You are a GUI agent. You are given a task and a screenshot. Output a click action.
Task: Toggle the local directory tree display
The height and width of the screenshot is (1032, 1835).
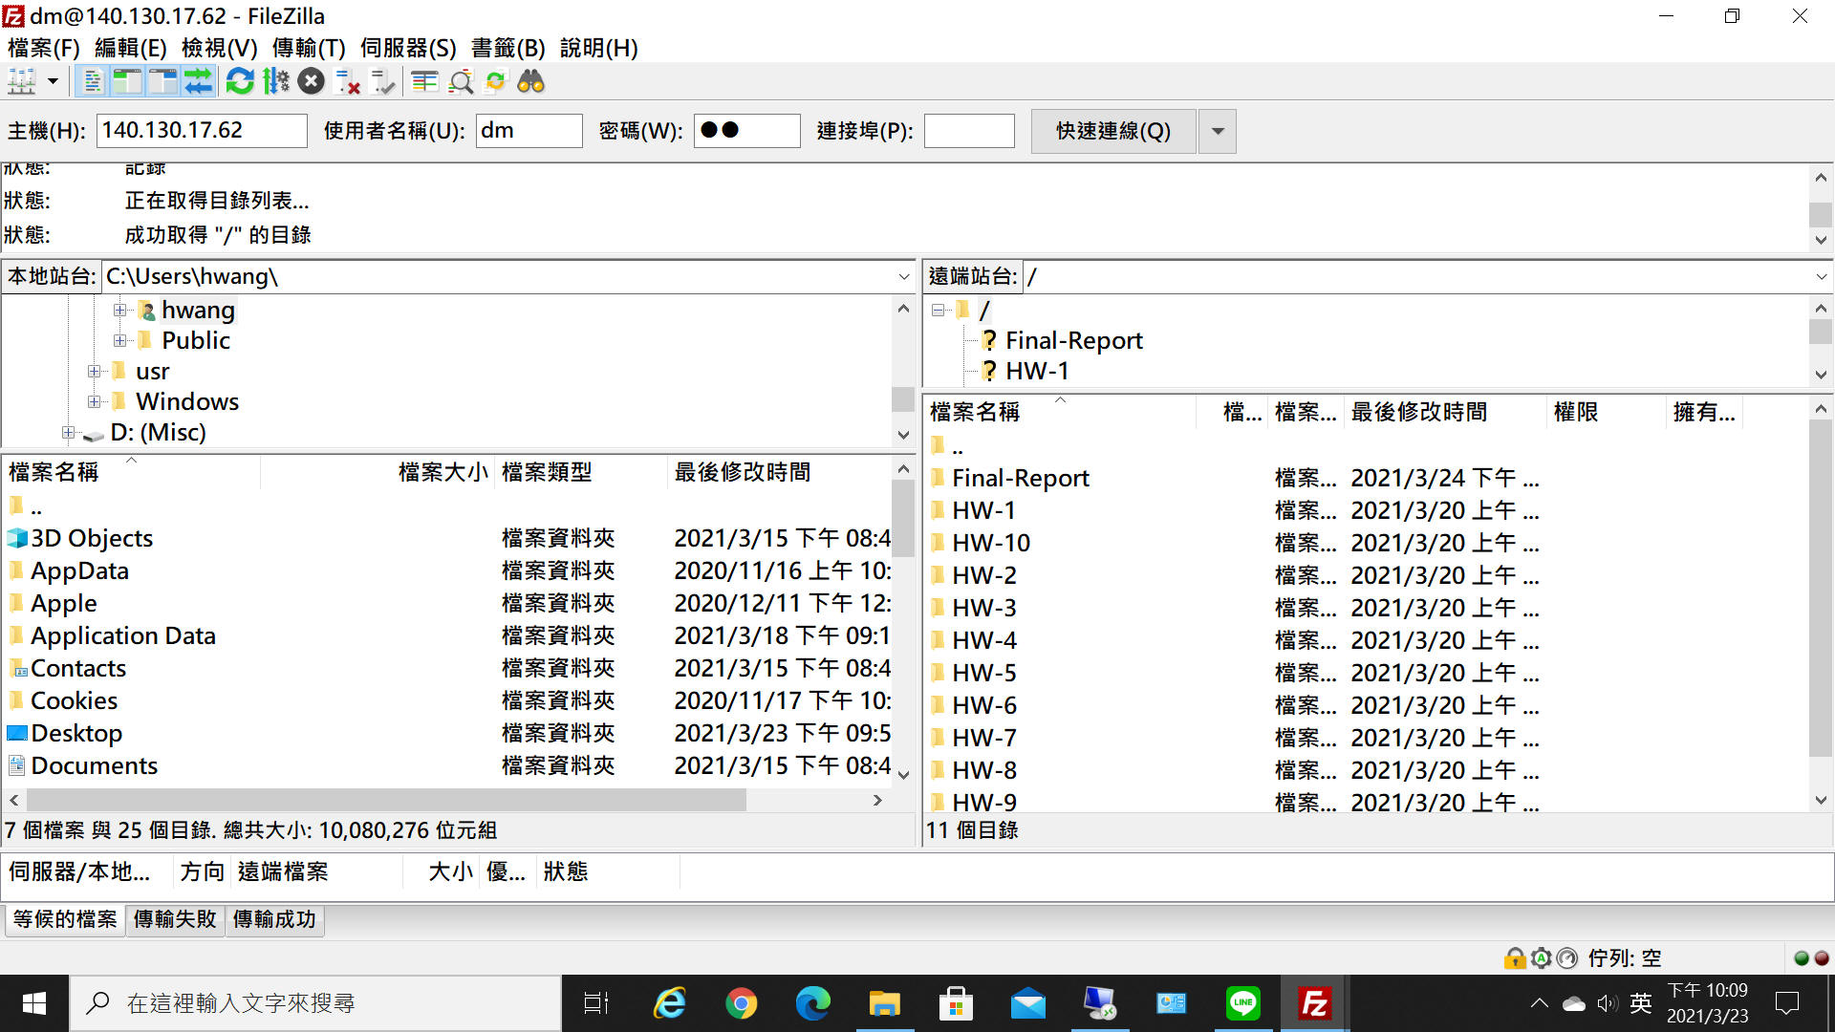point(127,82)
